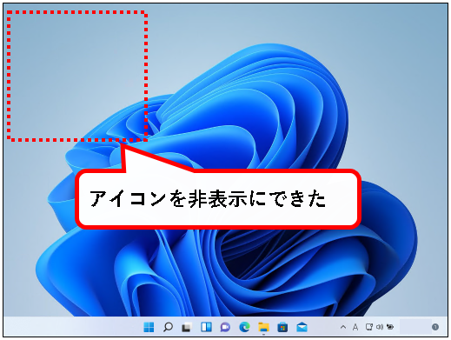Open the notification count badge

[x=435, y=327]
